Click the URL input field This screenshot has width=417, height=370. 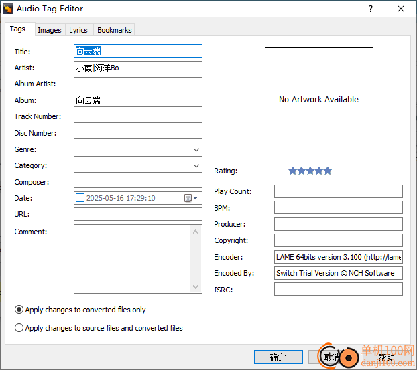point(138,214)
